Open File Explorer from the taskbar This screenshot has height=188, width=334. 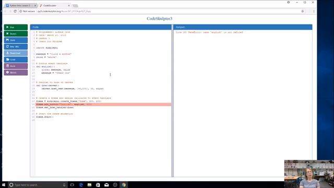pos(89,185)
